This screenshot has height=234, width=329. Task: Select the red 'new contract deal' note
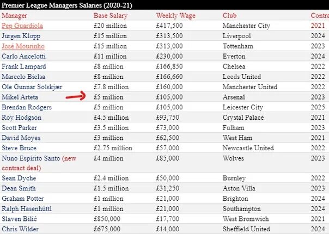pyautogui.click(x=39, y=163)
